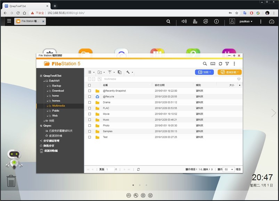Reload the file list with pagination refresh icon
This screenshot has height=201, width=279.
pyautogui.click(x=138, y=169)
